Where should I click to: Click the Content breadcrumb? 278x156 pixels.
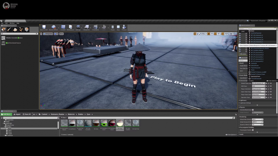click(x=45, y=114)
